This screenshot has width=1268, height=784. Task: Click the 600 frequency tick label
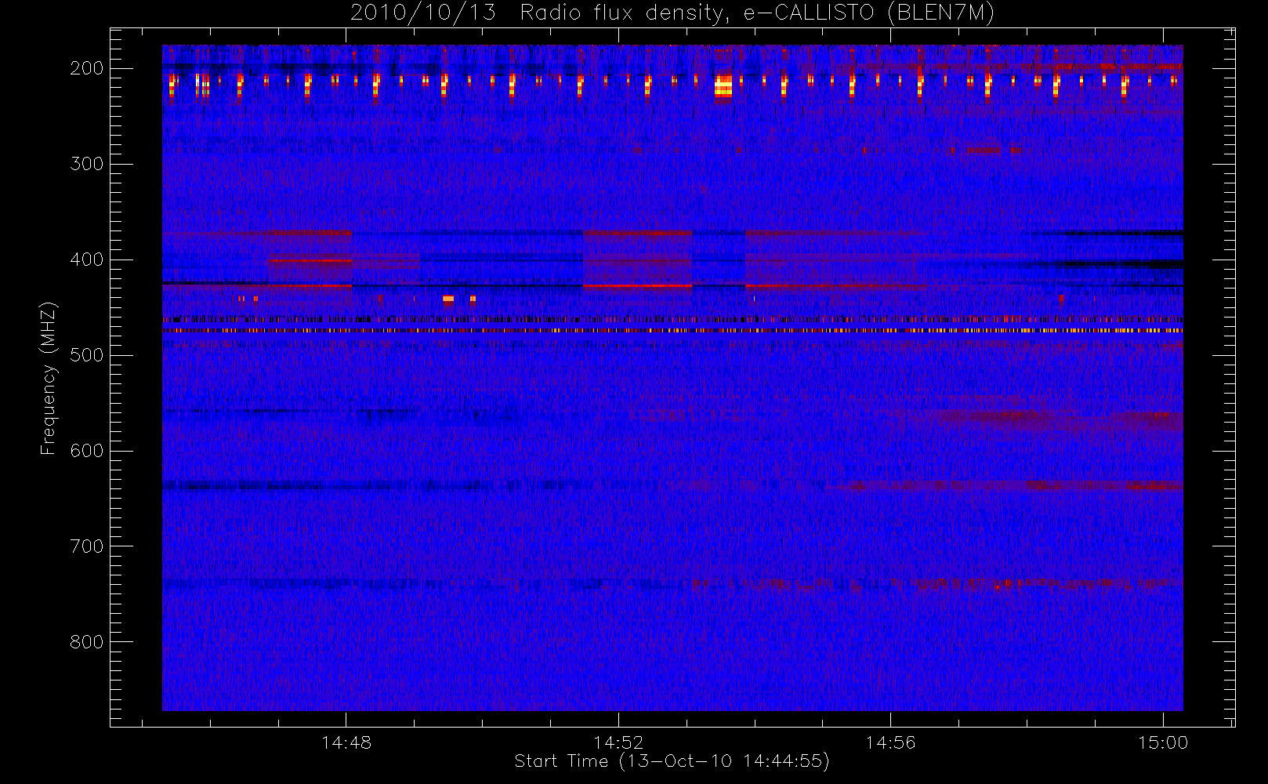click(x=87, y=451)
